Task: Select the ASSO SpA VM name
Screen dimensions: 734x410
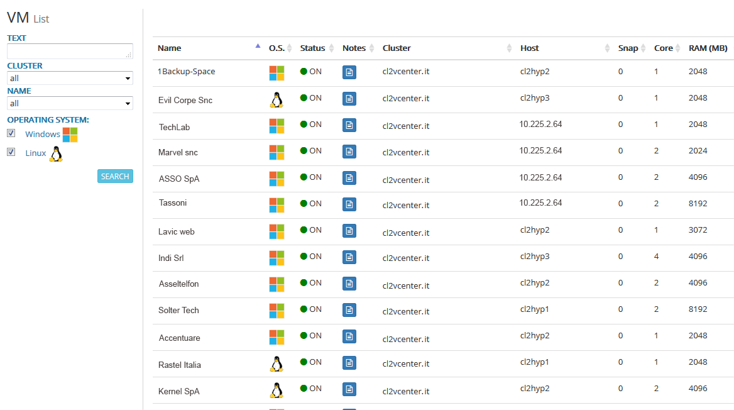Action: [179, 179]
